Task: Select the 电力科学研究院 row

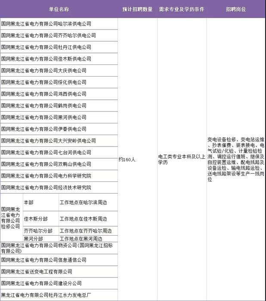Action: coord(59,176)
